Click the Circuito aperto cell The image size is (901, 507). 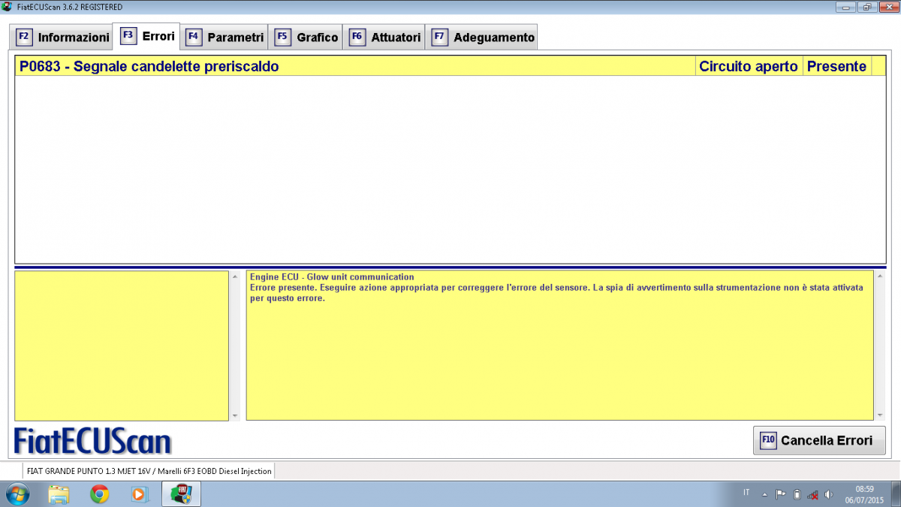pyautogui.click(x=749, y=66)
